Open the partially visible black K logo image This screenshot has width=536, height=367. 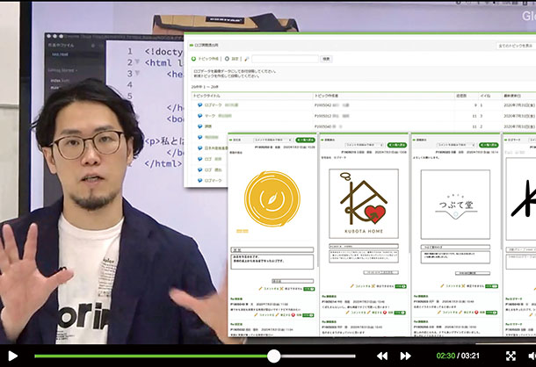click(x=521, y=199)
